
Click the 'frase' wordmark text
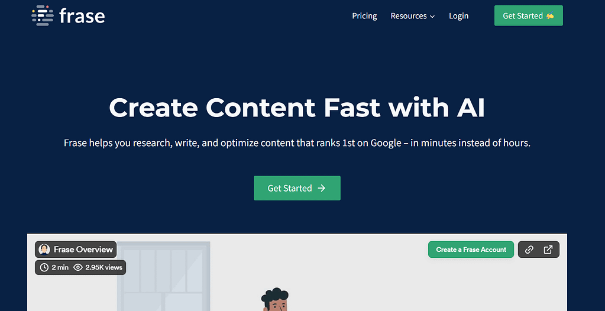82,16
